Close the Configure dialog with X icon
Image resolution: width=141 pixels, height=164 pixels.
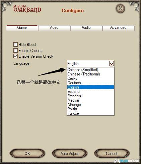coord(120,8)
